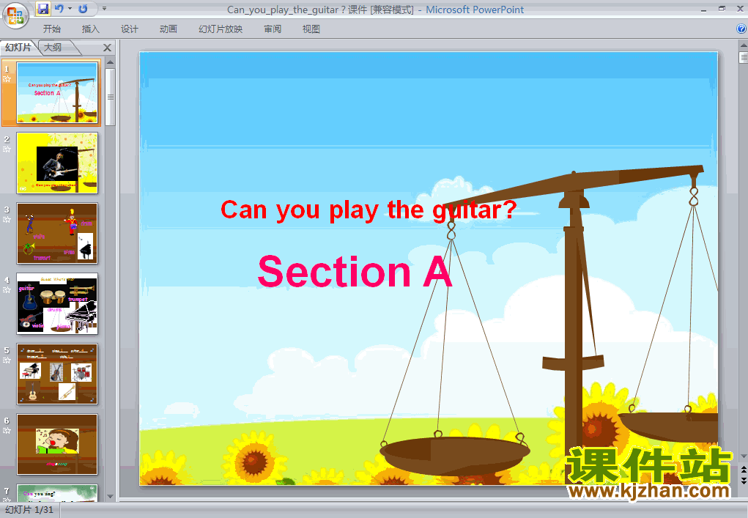
Task: Click status bar text 幻灯片 1/31
Action: pos(29,509)
